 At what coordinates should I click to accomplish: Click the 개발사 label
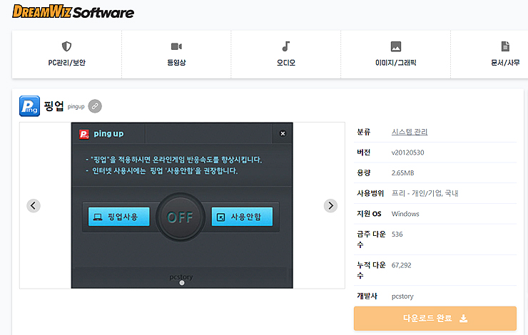[x=367, y=296]
